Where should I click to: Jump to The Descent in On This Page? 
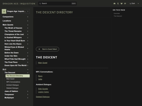click(x=118, y=16)
